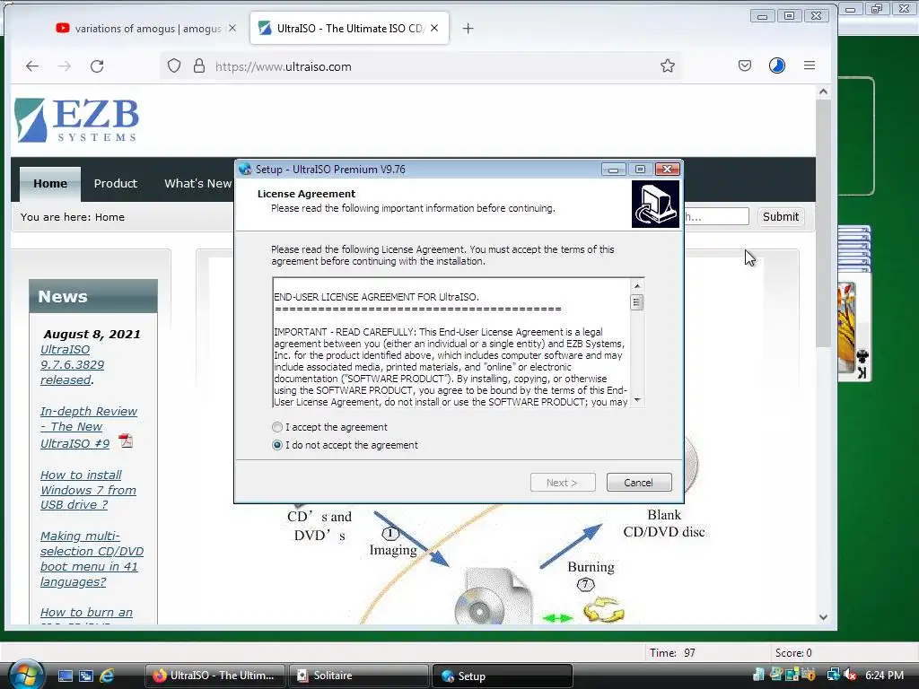Open the Pocket save icon
Viewport: 919px width, 689px height.
pyautogui.click(x=745, y=65)
